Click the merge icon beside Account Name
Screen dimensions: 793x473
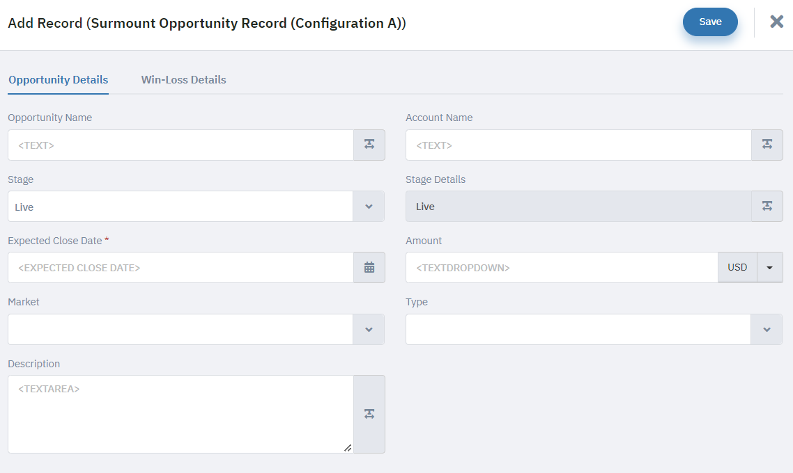click(x=767, y=145)
